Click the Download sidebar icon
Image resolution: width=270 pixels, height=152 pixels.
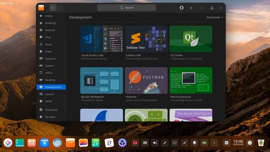coord(41,110)
